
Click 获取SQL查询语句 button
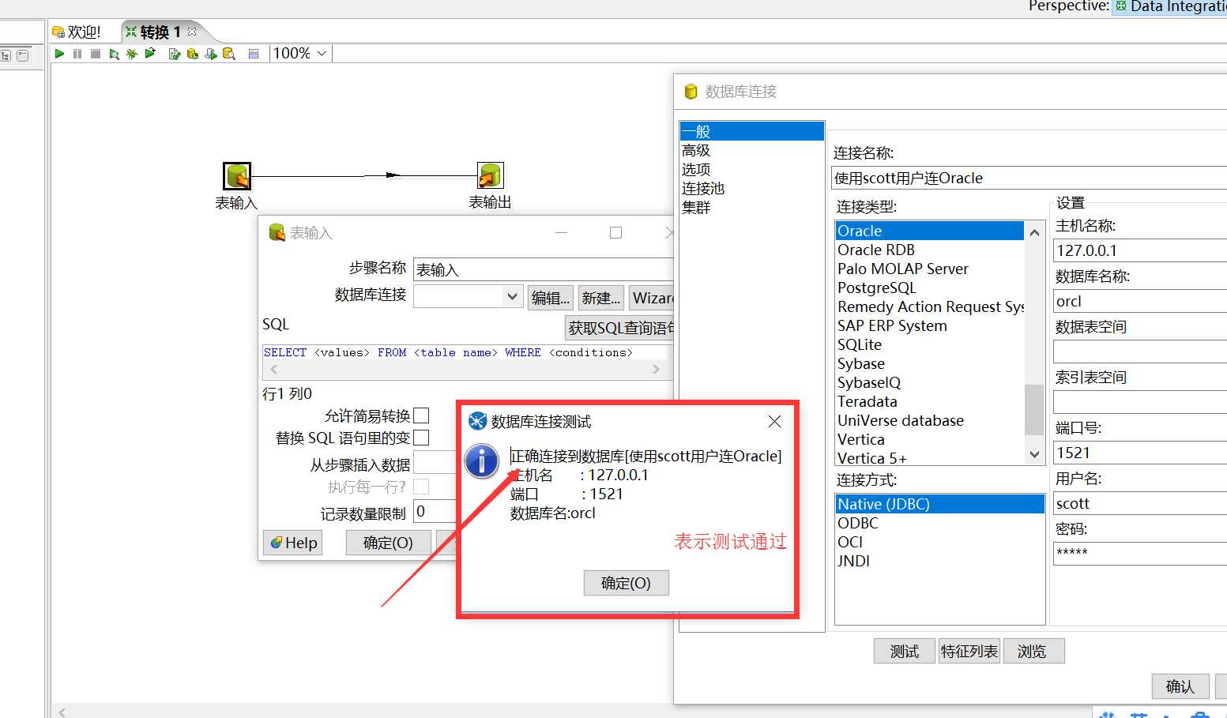pyautogui.click(x=620, y=328)
